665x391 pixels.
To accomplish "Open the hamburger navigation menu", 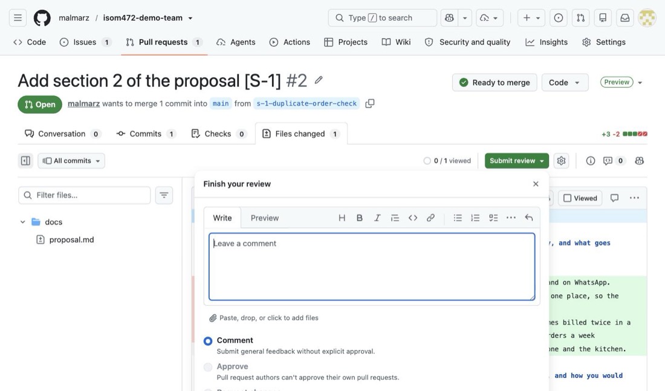I will click(18, 18).
